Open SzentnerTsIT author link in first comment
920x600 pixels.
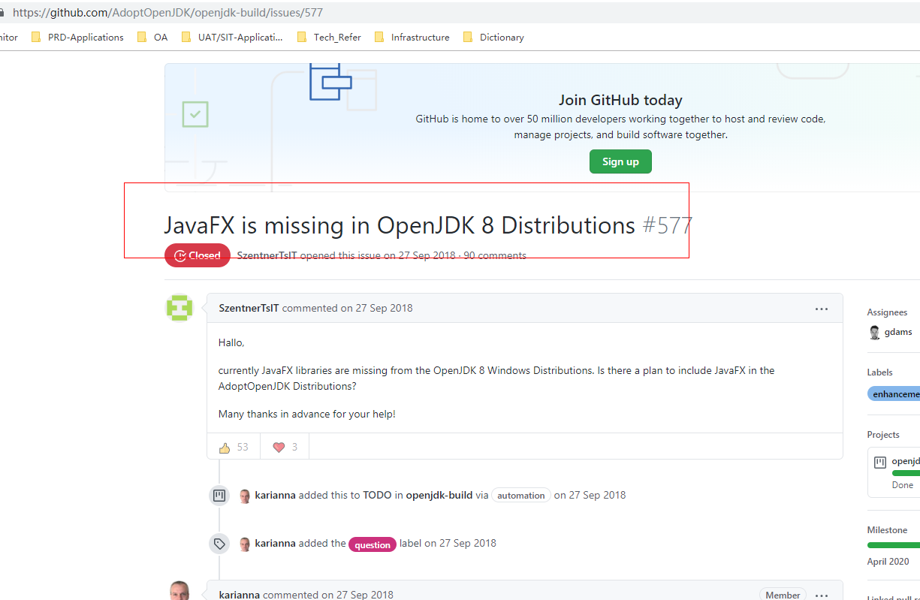tap(249, 308)
